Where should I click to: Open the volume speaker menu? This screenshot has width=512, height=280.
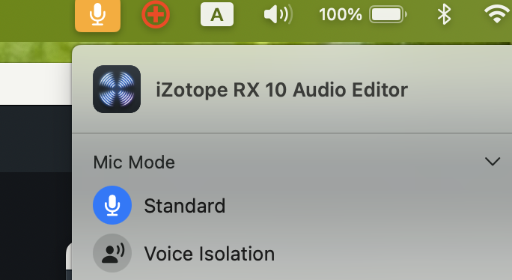[x=278, y=15]
